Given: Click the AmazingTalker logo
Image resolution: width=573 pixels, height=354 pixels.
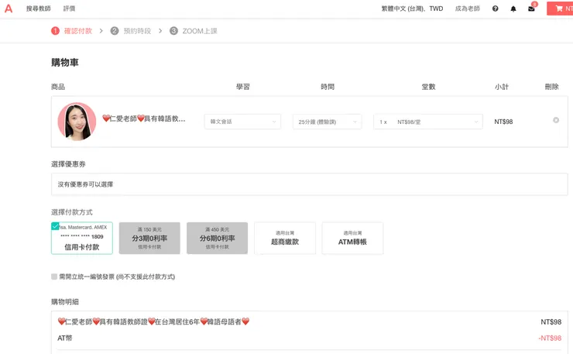Looking at the screenshot, I should pos(9,9).
